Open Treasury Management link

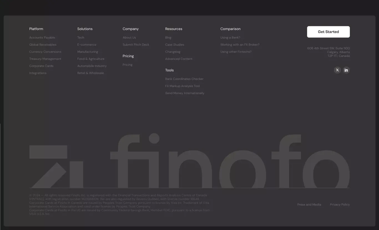point(45,59)
